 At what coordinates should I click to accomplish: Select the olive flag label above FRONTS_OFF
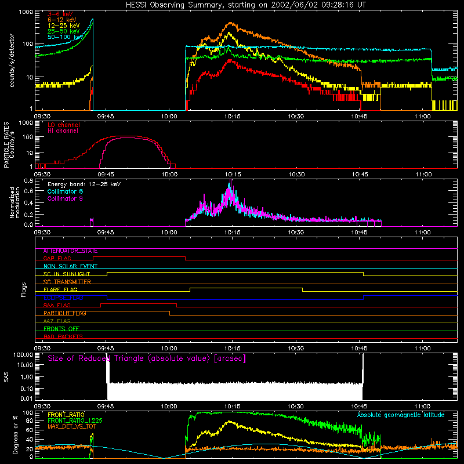pyautogui.click(x=57, y=321)
